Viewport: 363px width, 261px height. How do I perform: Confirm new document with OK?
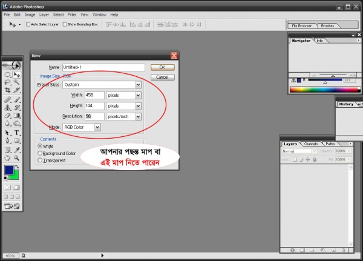[163, 67]
